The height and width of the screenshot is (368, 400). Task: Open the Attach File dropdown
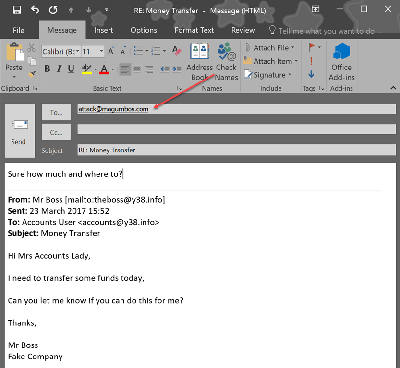tap(292, 48)
